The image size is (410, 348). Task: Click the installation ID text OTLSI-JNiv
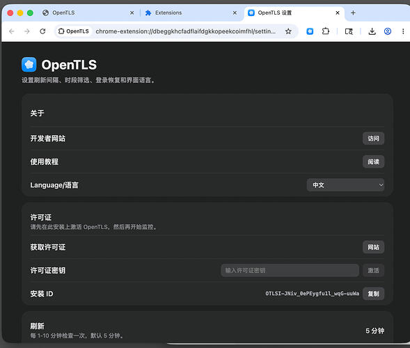click(x=312, y=294)
